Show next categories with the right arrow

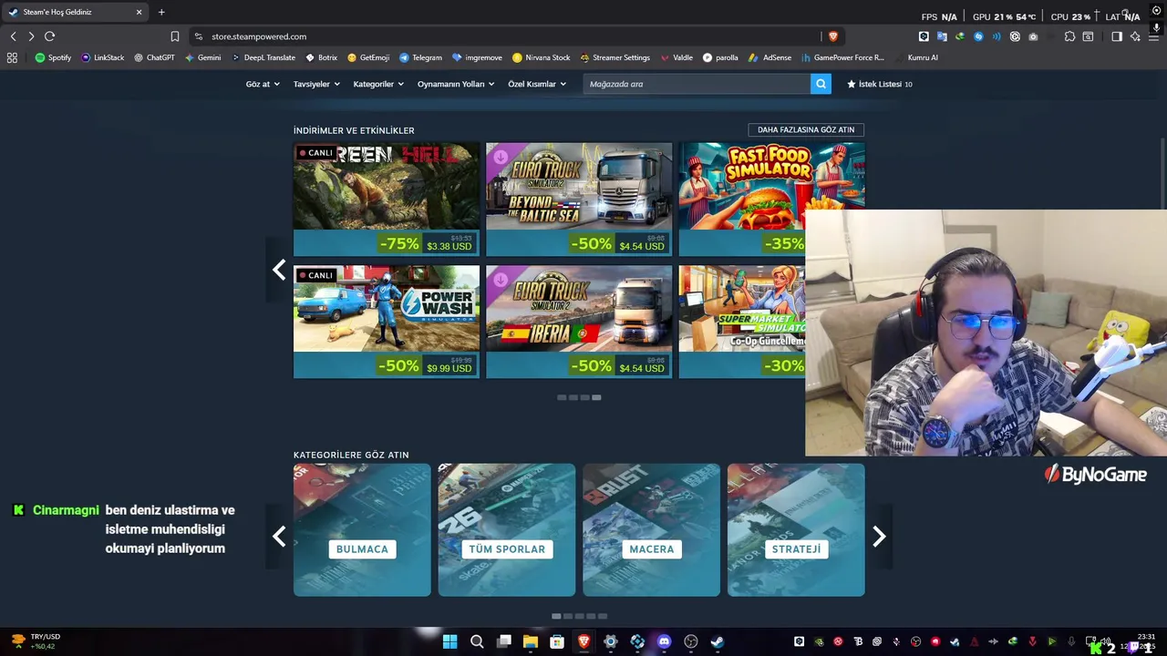tap(879, 537)
